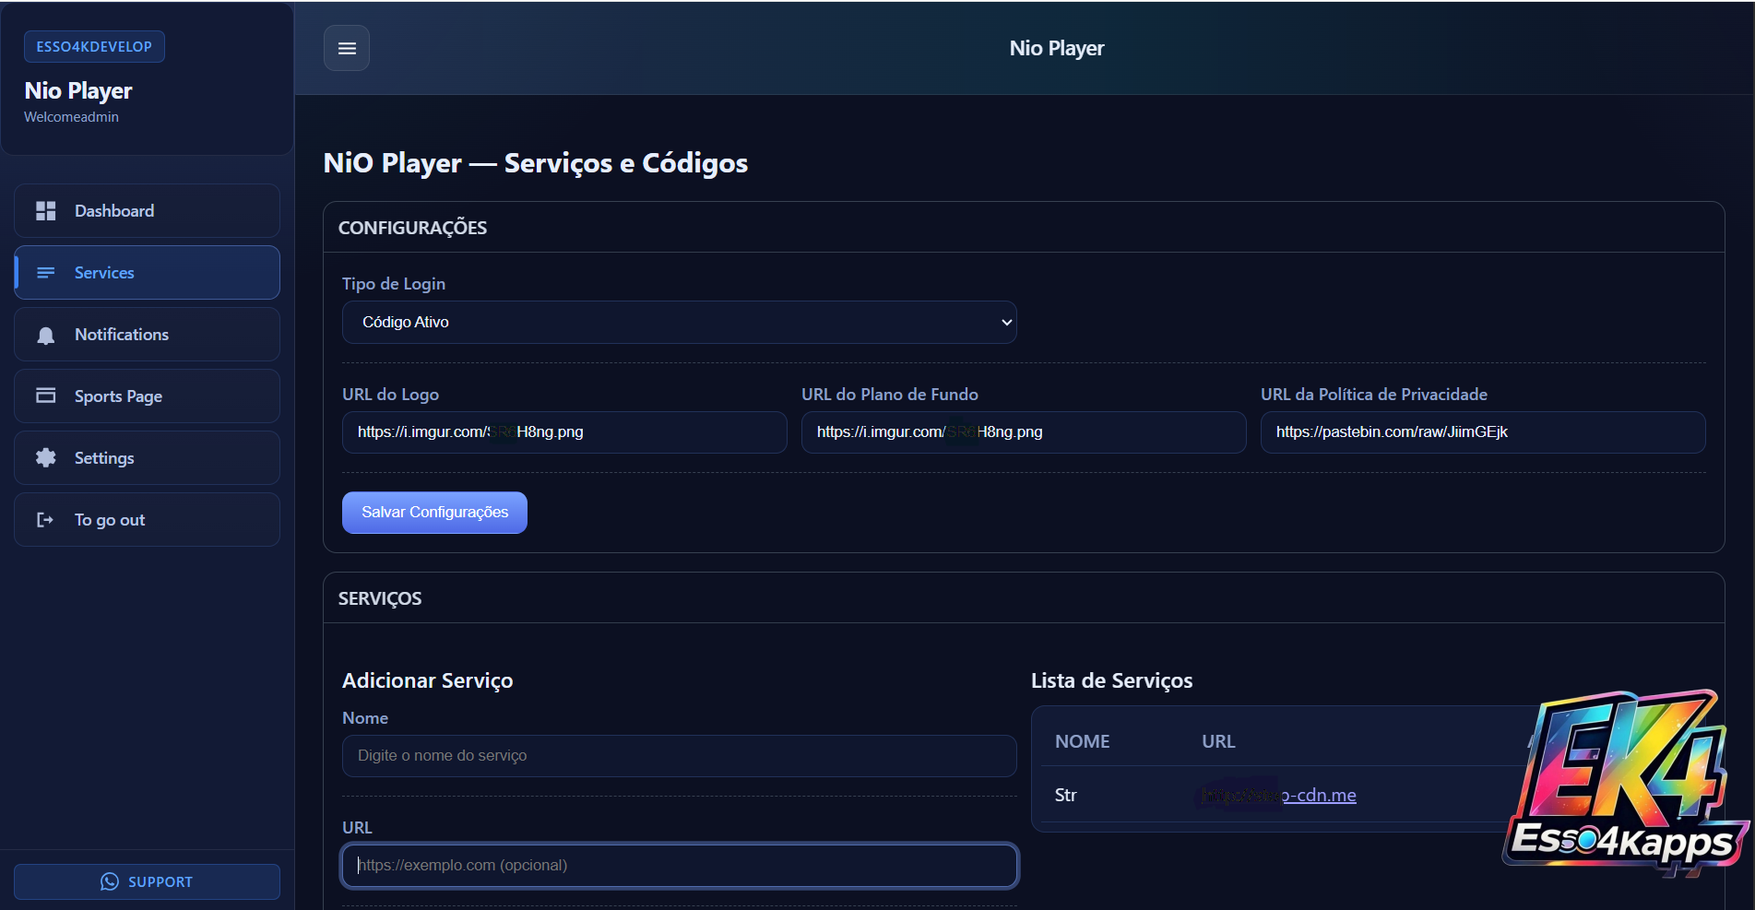Click the Esso4Kapps EK4 logo
Image resolution: width=1755 pixels, height=910 pixels.
point(1625,784)
